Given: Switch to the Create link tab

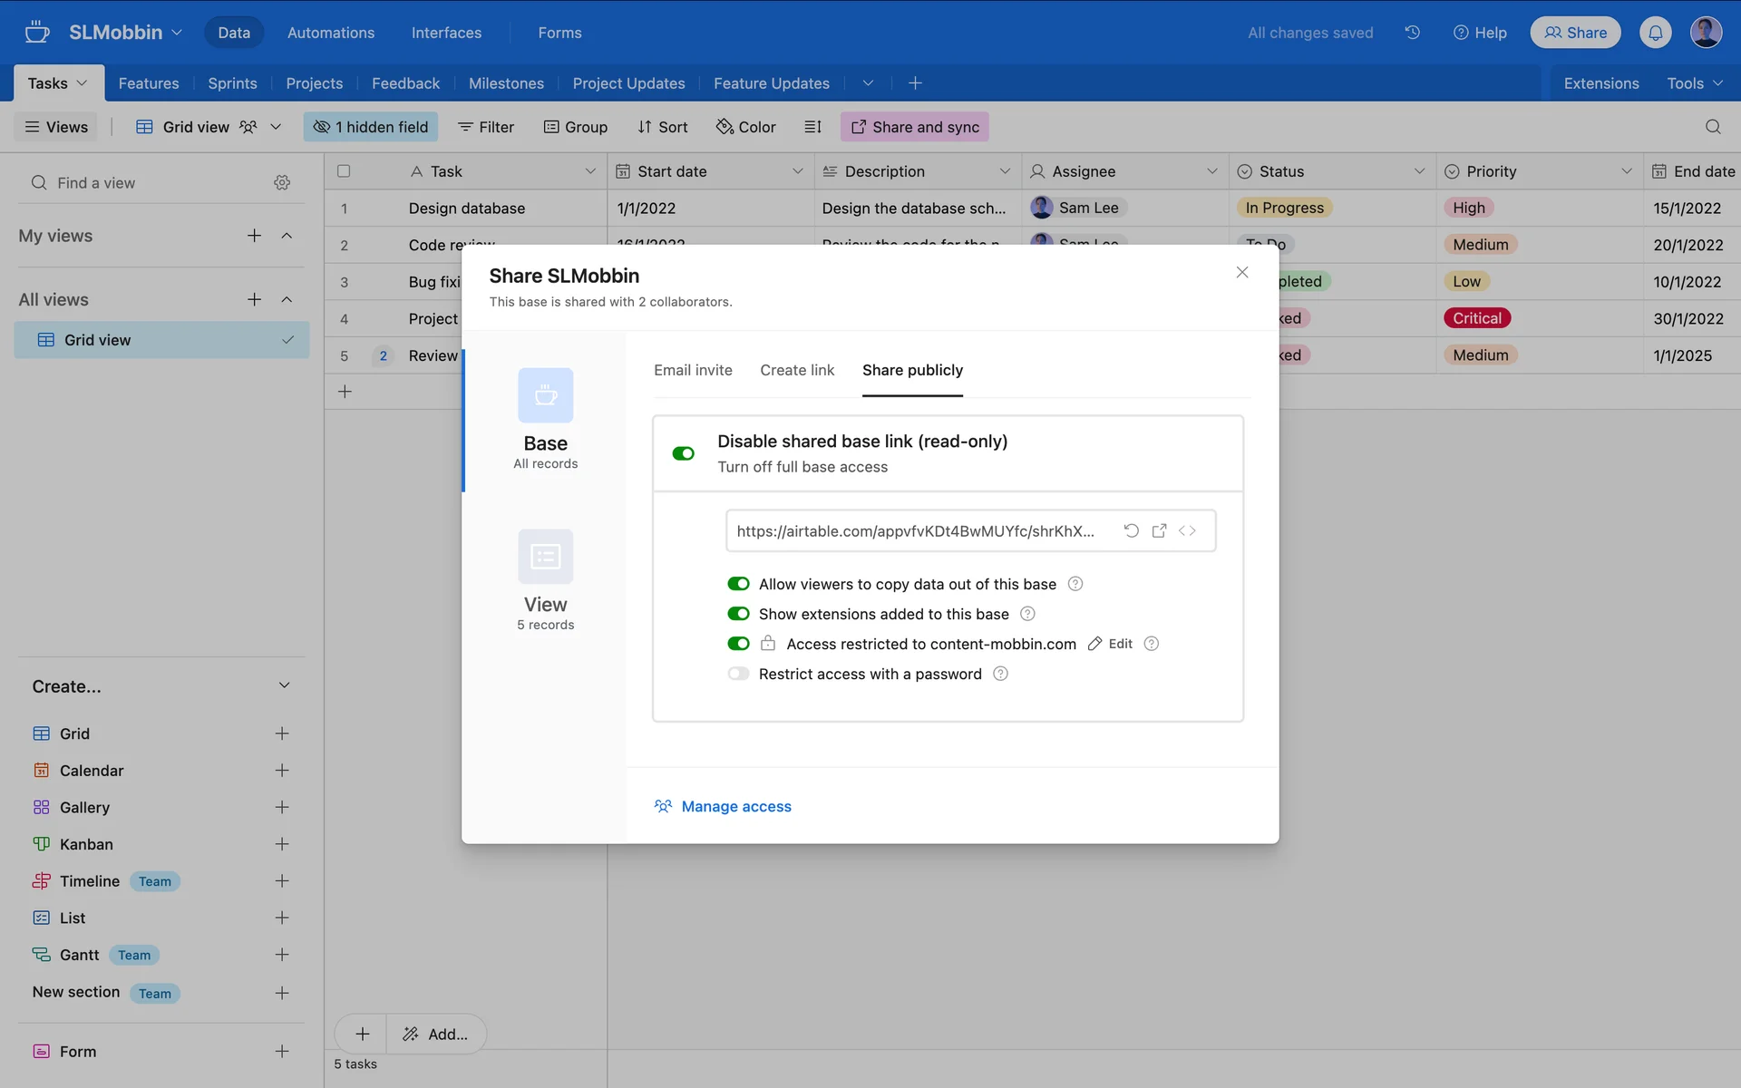Looking at the screenshot, I should [x=797, y=370].
